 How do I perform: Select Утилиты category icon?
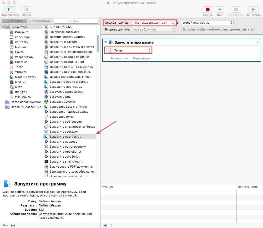[11, 72]
